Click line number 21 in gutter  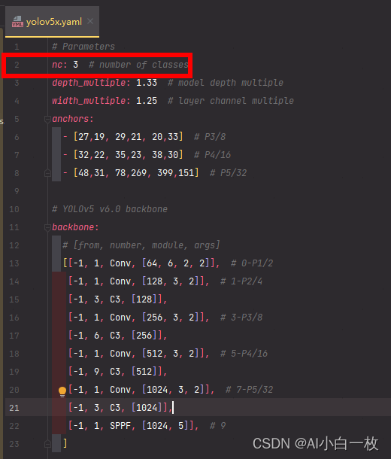[14, 408]
